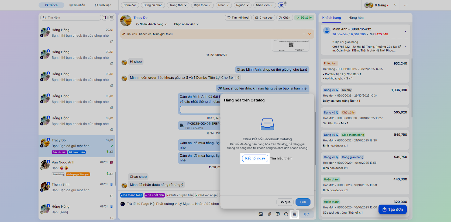This screenshot has height=222, width=451.
Task: Click the mail icon in the Tracy Do row
Action: [x=112, y=152]
